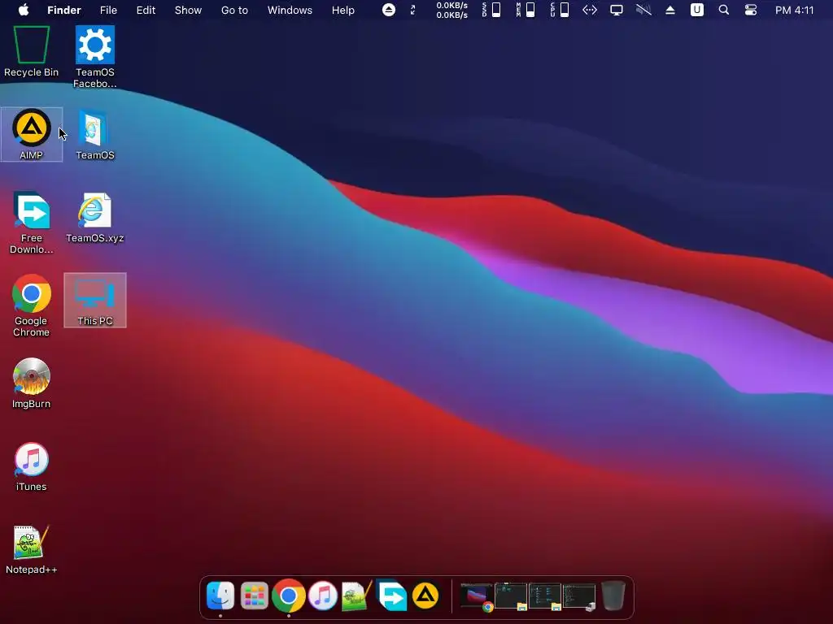Select the ImgBurn desktop icon
The image size is (833, 624).
32,383
